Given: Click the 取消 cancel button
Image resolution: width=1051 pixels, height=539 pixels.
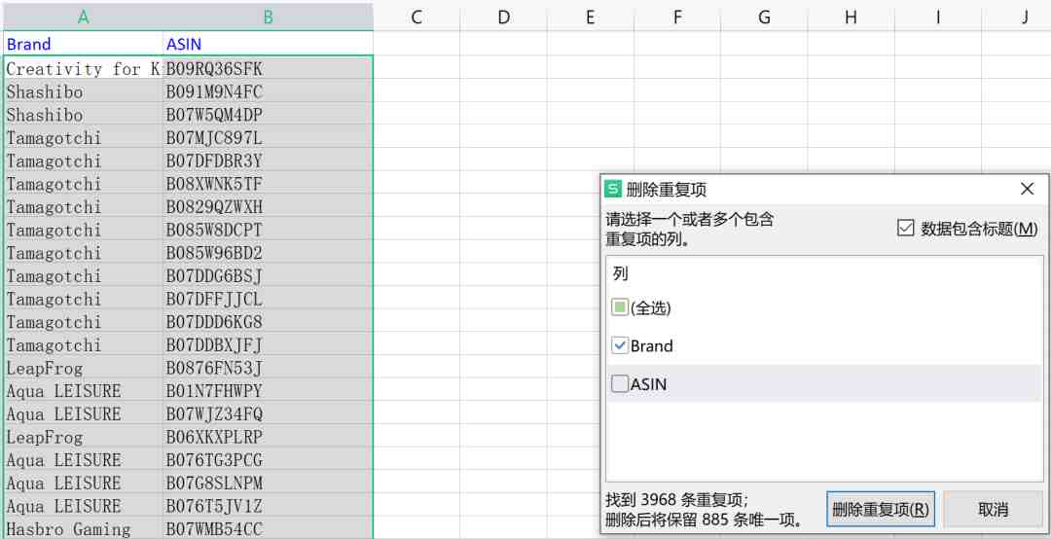Looking at the screenshot, I should 994,510.
